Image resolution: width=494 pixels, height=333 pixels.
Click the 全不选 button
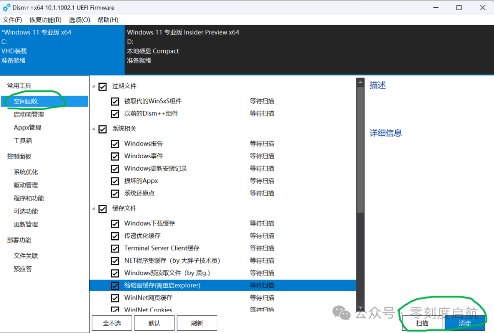(112, 323)
